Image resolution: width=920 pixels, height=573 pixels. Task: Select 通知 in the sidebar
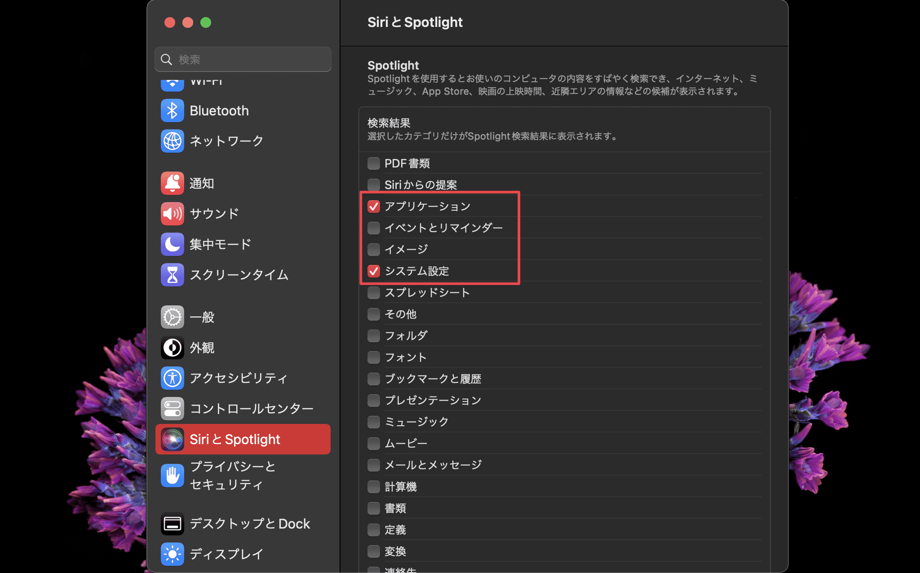tap(202, 183)
